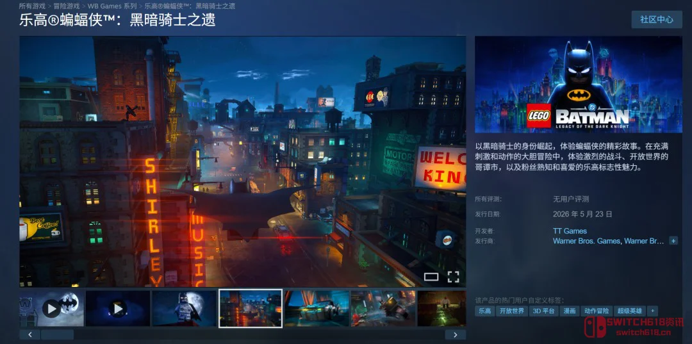The width and height of the screenshot is (692, 344).
Task: Select Batman with moon screenshot thumbnail
Action: [185, 308]
